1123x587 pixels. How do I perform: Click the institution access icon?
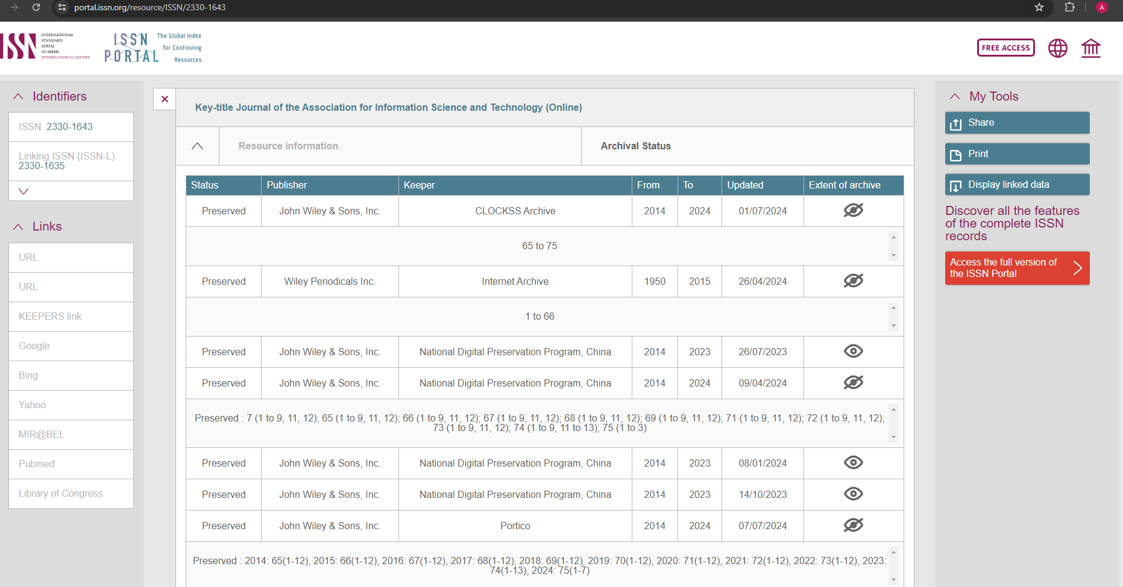[1091, 48]
